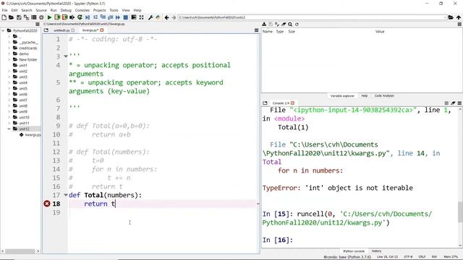Select kwargs.py in the project tree
Image resolution: width=463 pixels, height=260 pixels.
[33, 135]
